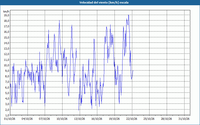Click the 19,0 value on y-axis
The image size is (200, 125).
click(6, 15)
